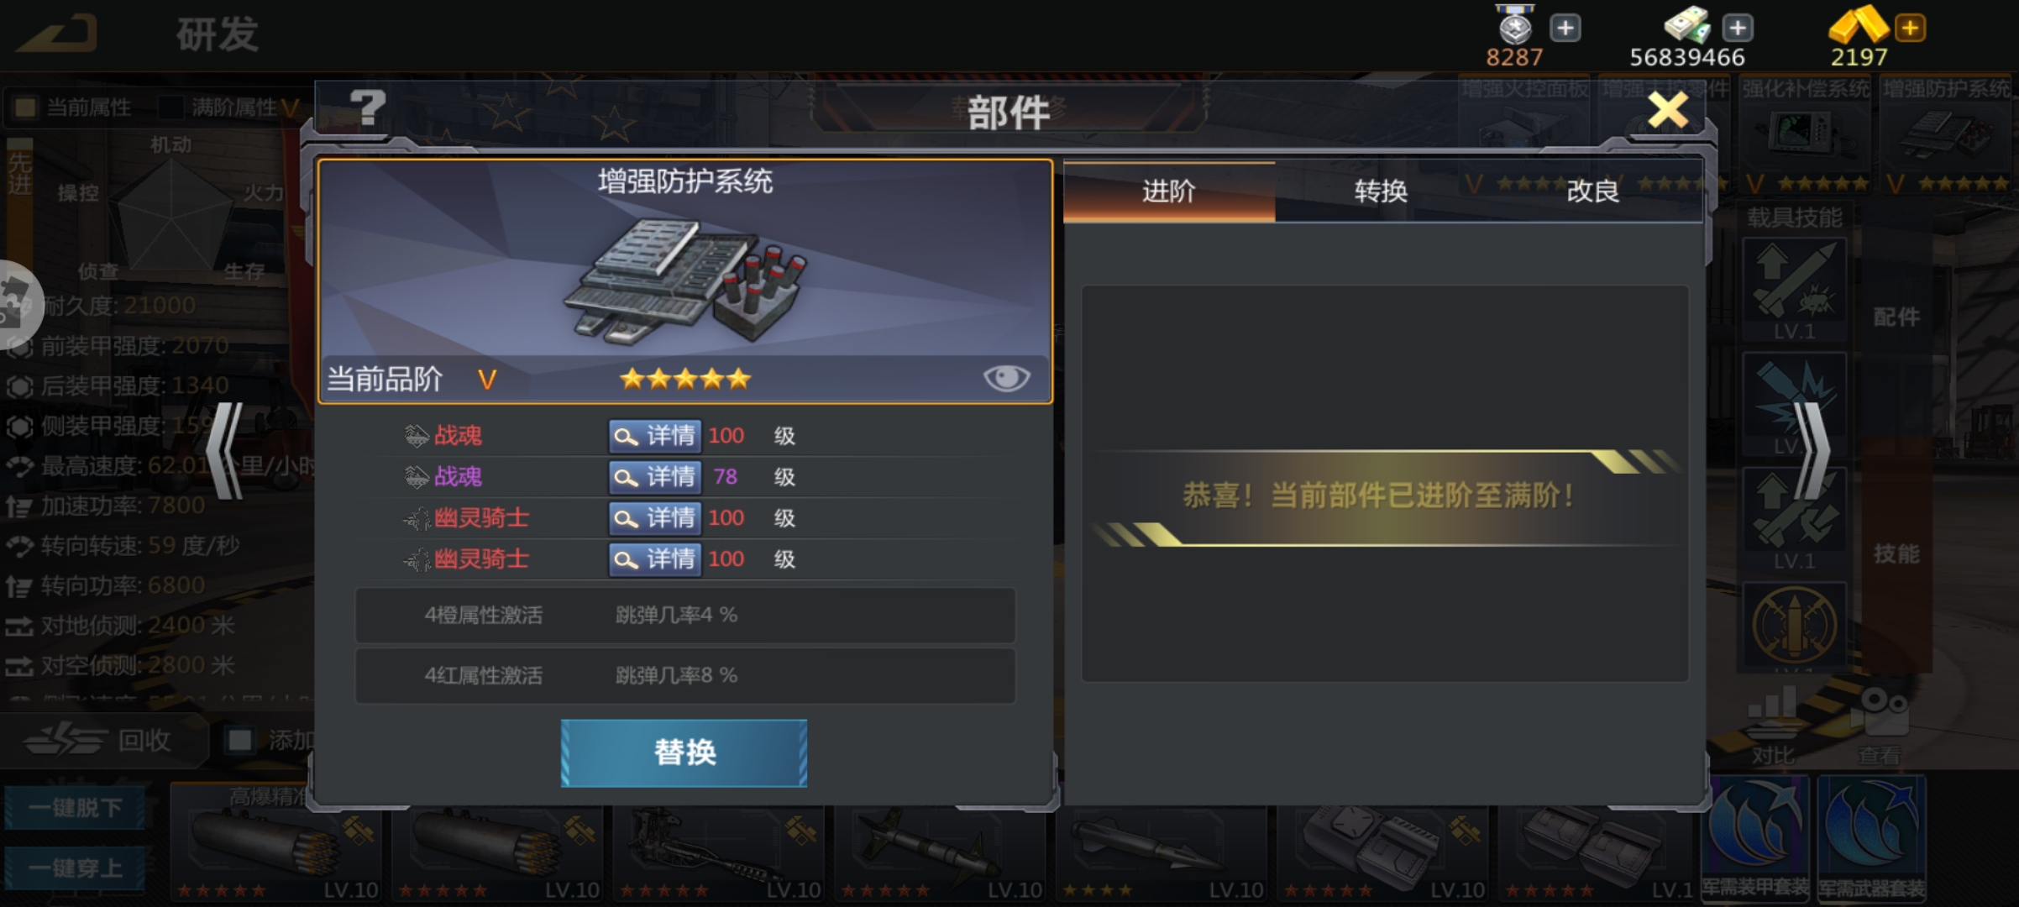Select the 军需装甲套装 icon
Screen dimensions: 2019x907
pyautogui.click(x=1755, y=838)
